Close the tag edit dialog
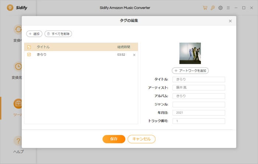This screenshot has height=164, width=258. tap(230, 21)
